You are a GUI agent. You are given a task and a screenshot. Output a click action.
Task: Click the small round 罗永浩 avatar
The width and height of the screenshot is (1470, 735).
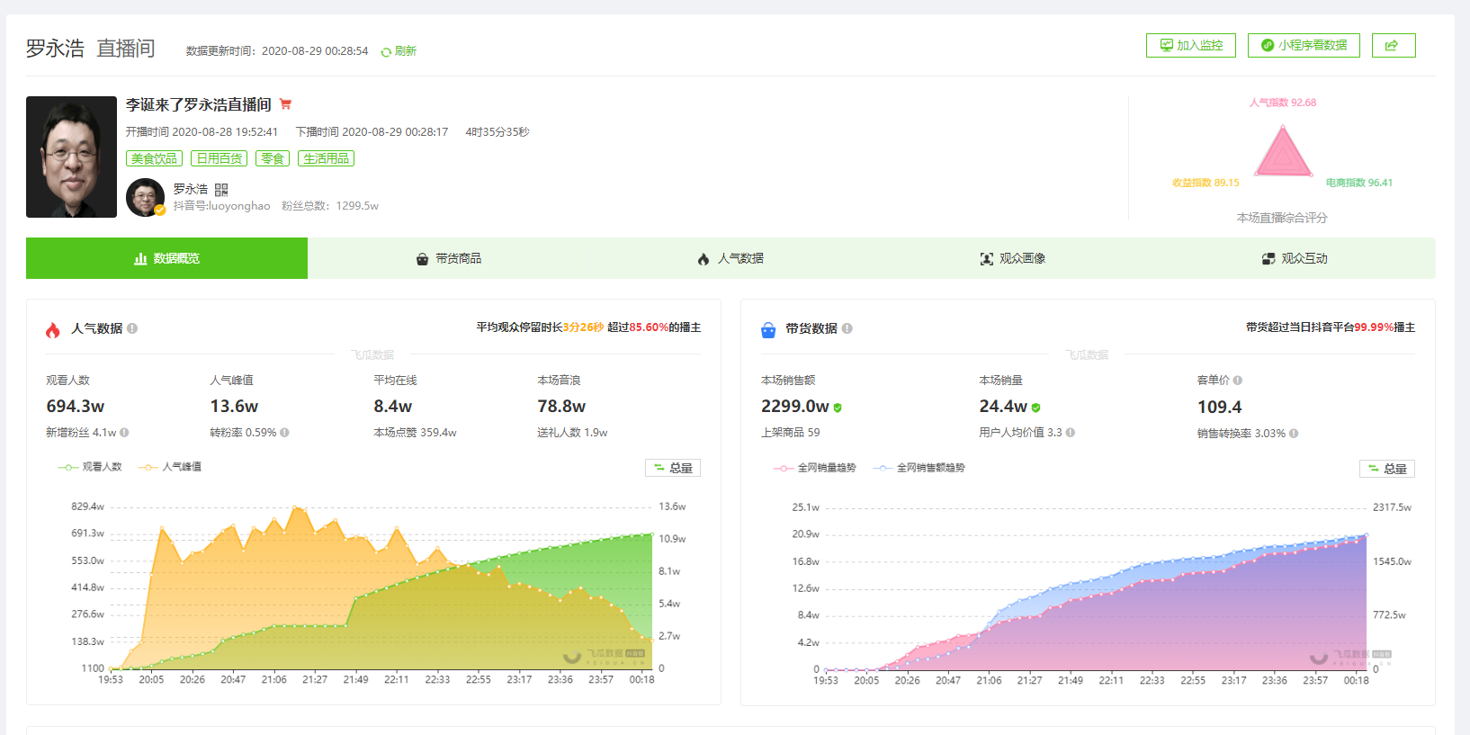[145, 197]
